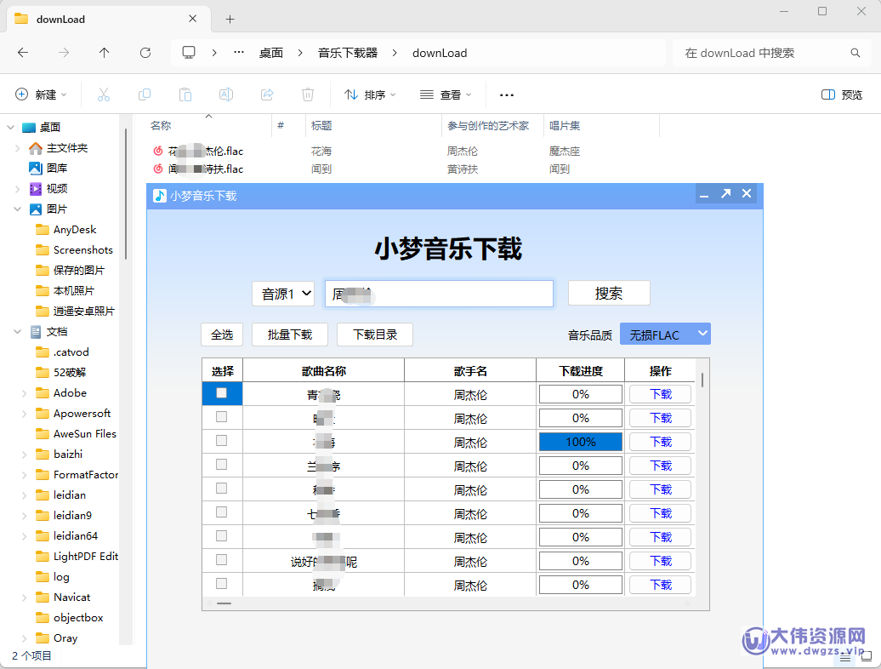Click the 100% completed download progress cell
Viewport: 881px width, 669px height.
click(x=580, y=441)
